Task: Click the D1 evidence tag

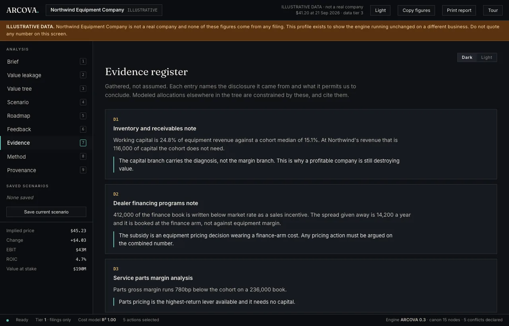Action: (116, 119)
